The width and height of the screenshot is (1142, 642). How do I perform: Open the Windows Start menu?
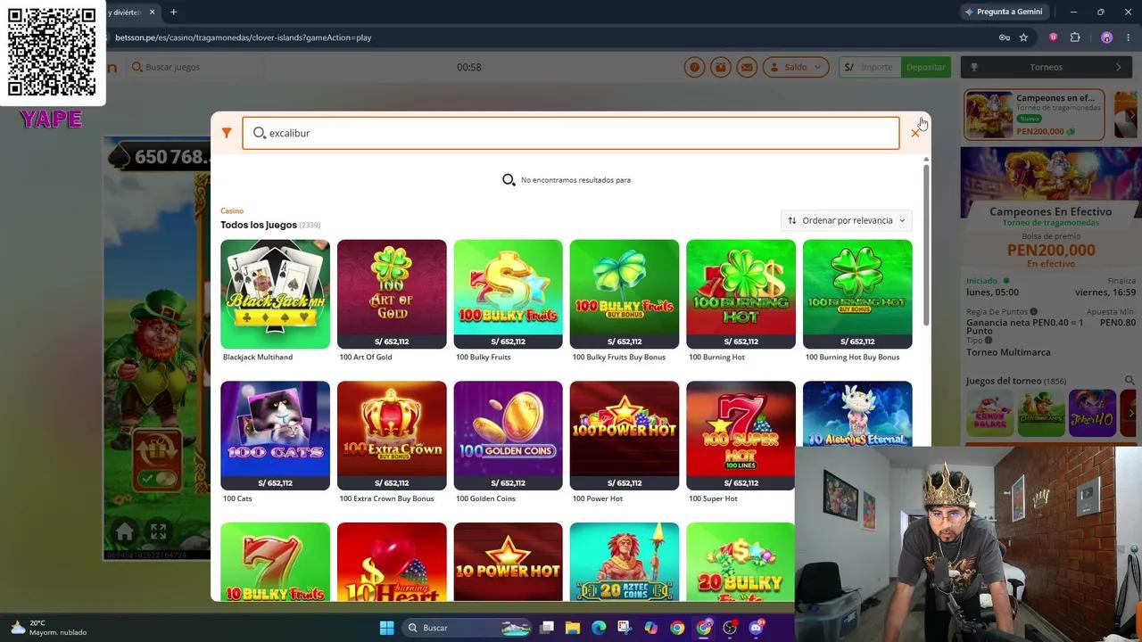tap(386, 628)
